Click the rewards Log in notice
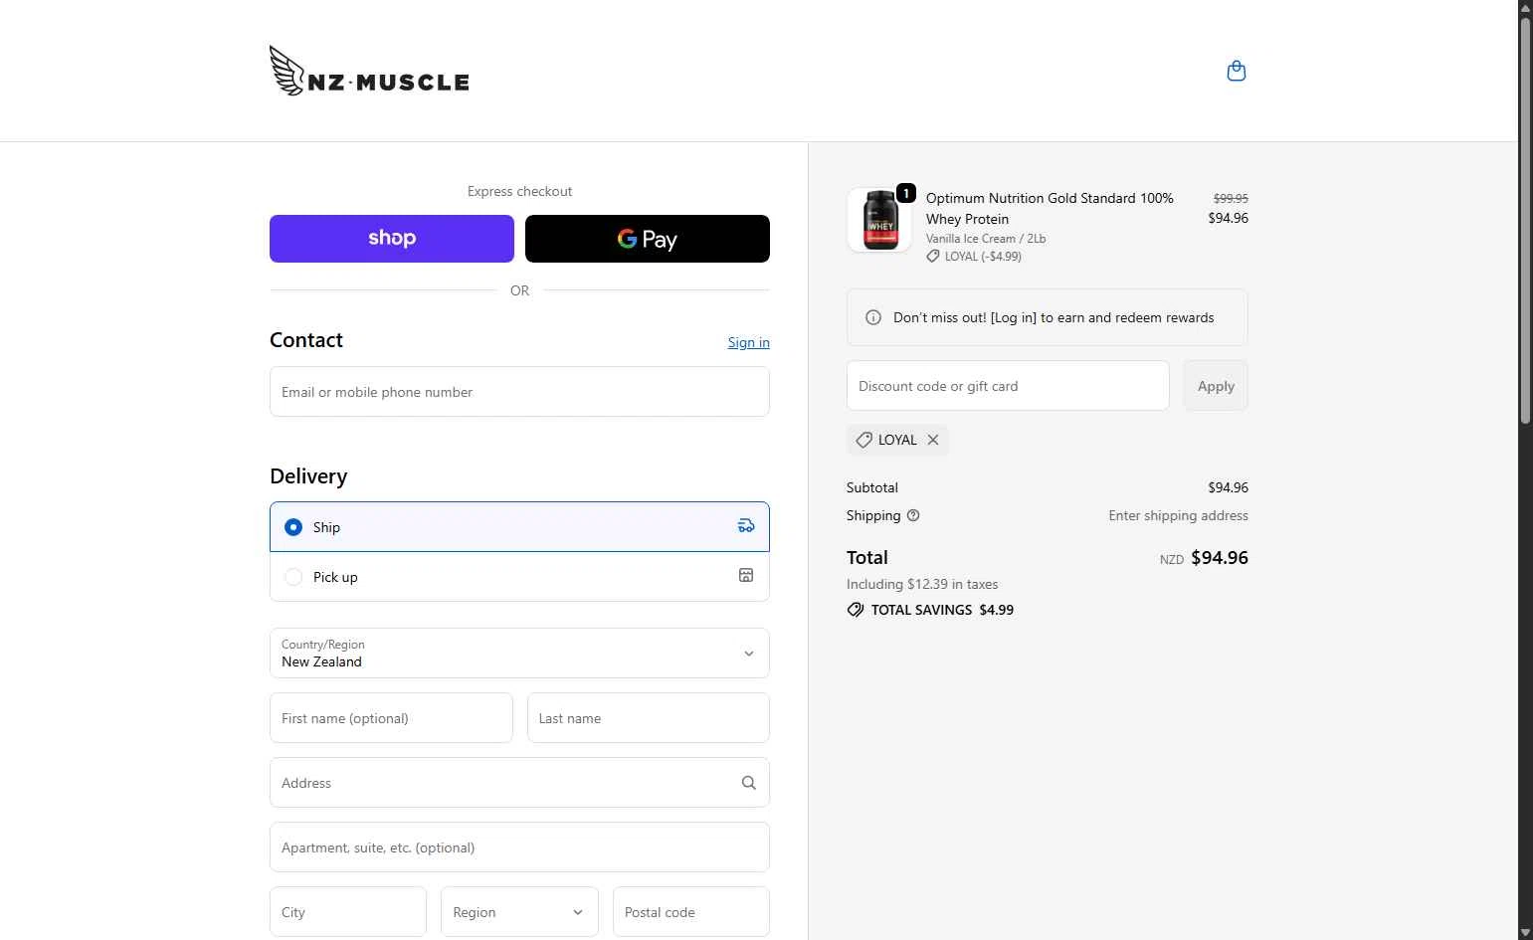This screenshot has height=940, width=1533. point(1048,317)
